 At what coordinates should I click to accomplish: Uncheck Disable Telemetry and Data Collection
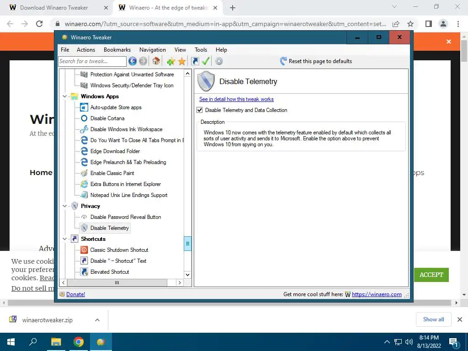pos(200,110)
